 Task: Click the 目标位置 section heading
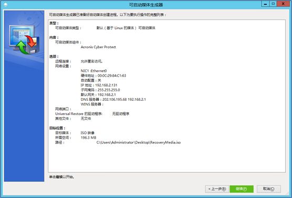click(x=57, y=128)
